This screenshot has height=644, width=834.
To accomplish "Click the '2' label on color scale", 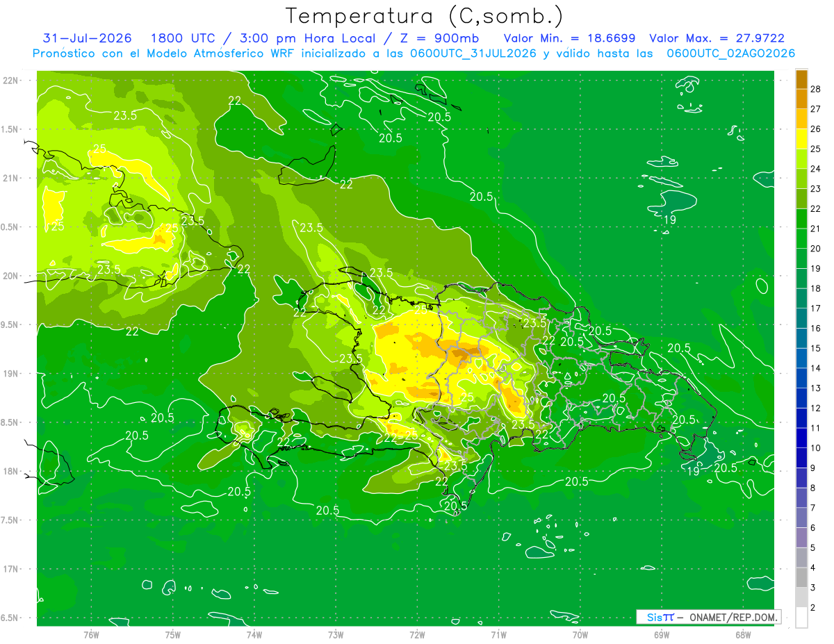I will tap(813, 608).
